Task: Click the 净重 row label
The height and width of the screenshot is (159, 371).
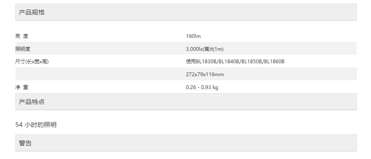Action: click(x=22, y=87)
